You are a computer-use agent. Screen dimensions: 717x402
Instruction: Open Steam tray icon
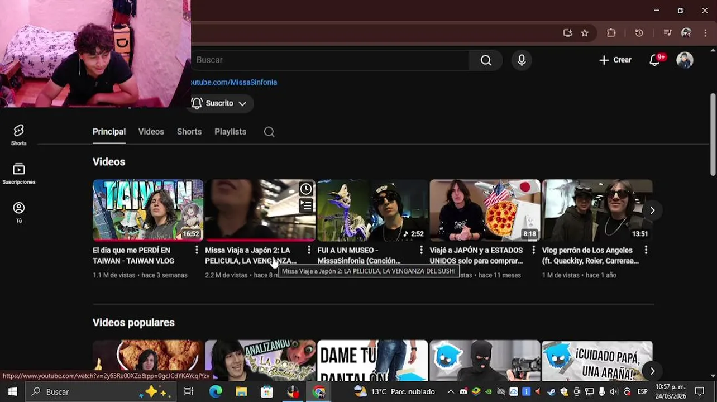pos(551,392)
